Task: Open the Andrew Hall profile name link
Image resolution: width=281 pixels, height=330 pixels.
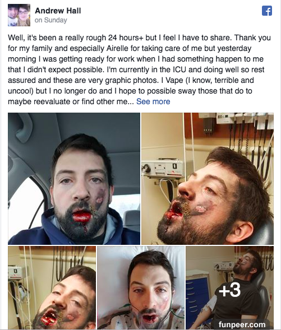Action: [x=58, y=11]
